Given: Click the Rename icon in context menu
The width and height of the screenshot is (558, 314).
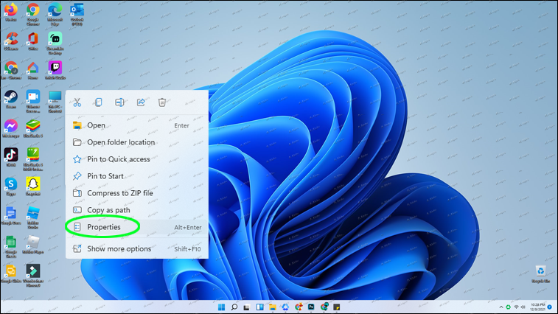Looking at the screenshot, I should (x=119, y=102).
